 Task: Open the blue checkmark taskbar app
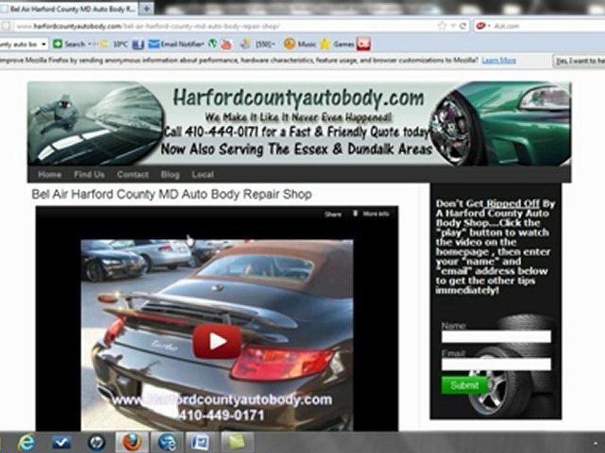[61, 442]
